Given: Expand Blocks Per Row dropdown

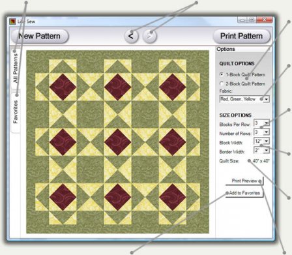Looking at the screenshot, I should pyautogui.click(x=267, y=123).
